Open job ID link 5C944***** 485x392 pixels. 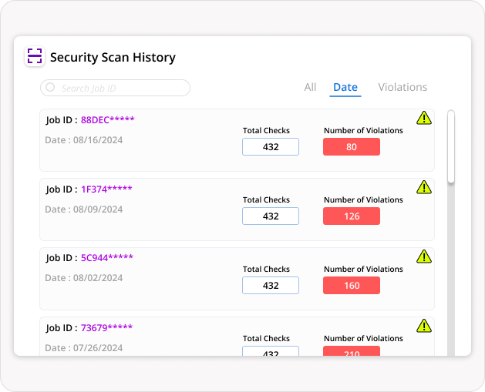107,258
